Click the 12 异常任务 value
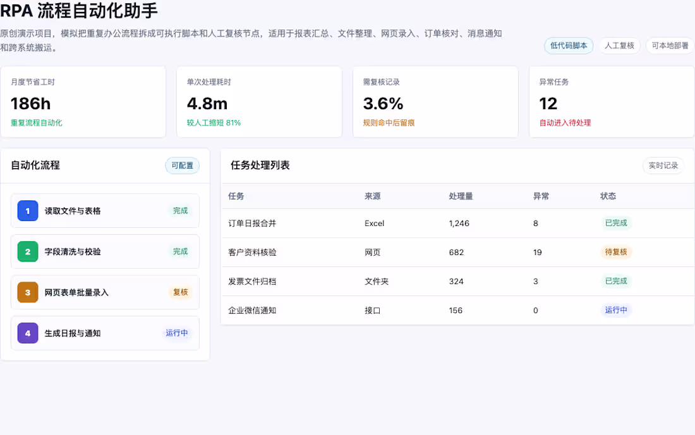The height and width of the screenshot is (435, 695). coord(548,104)
